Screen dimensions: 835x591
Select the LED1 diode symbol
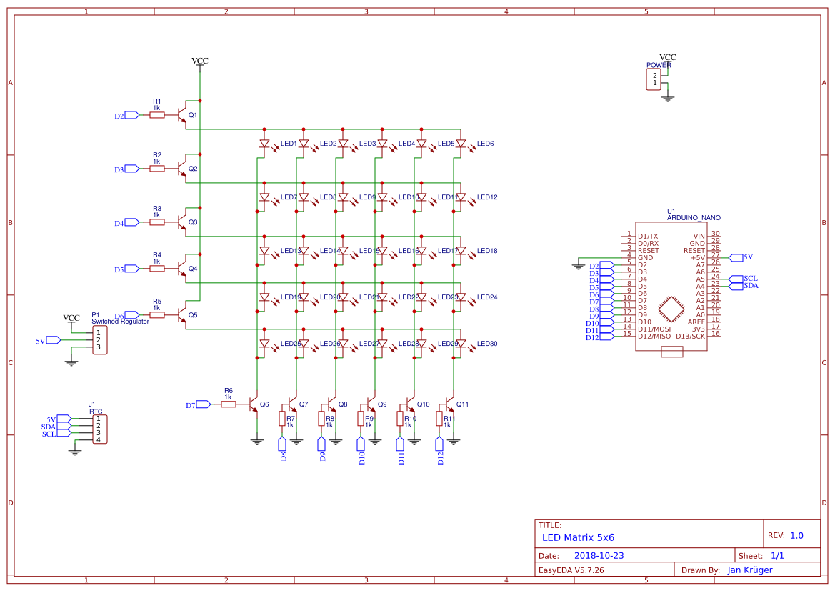coord(266,143)
